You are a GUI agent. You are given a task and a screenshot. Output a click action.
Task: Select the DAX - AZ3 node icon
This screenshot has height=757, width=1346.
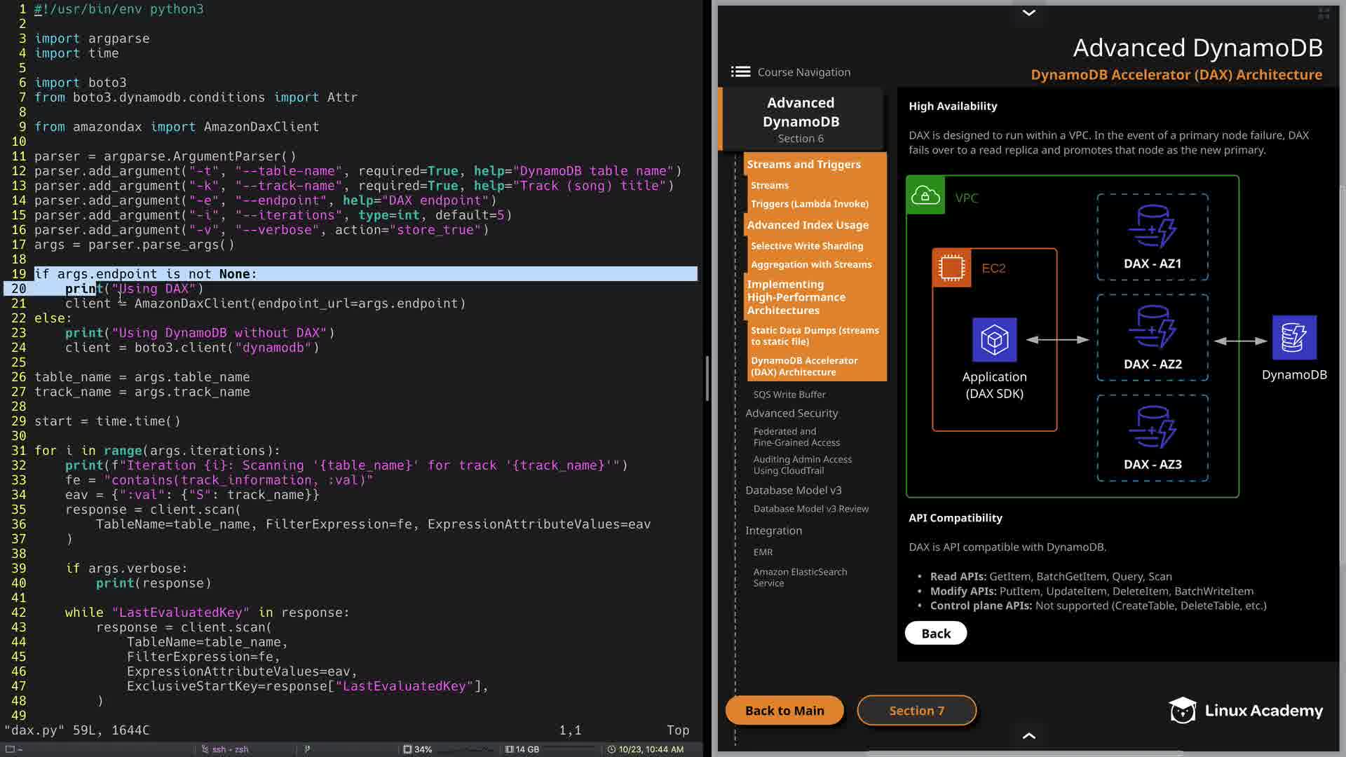pos(1152,427)
